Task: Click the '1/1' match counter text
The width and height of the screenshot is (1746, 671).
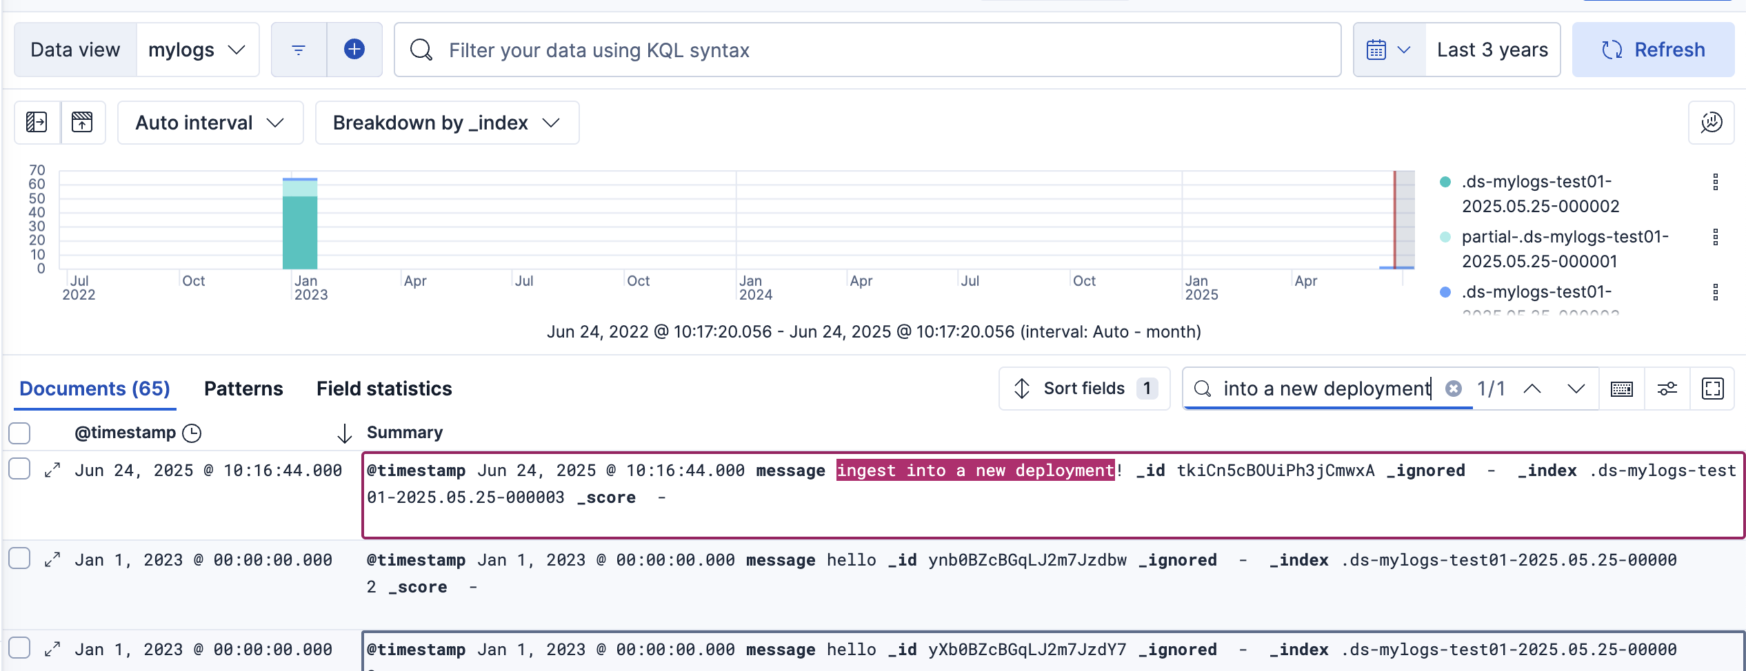Action: click(1491, 389)
